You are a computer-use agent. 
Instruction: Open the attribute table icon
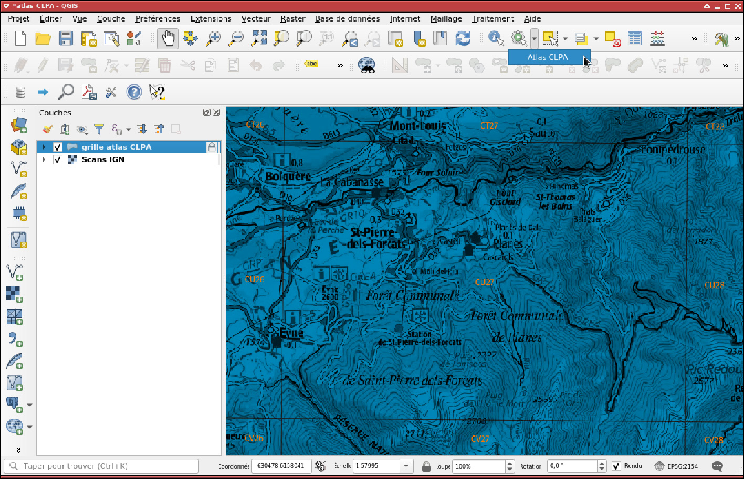click(x=635, y=38)
